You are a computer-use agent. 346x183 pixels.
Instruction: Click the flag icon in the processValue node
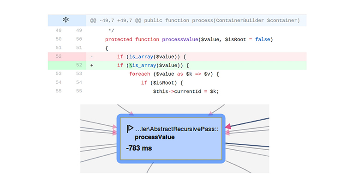[x=130, y=128]
